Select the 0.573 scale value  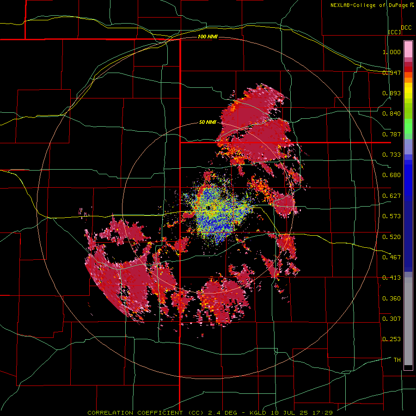[x=392, y=216]
